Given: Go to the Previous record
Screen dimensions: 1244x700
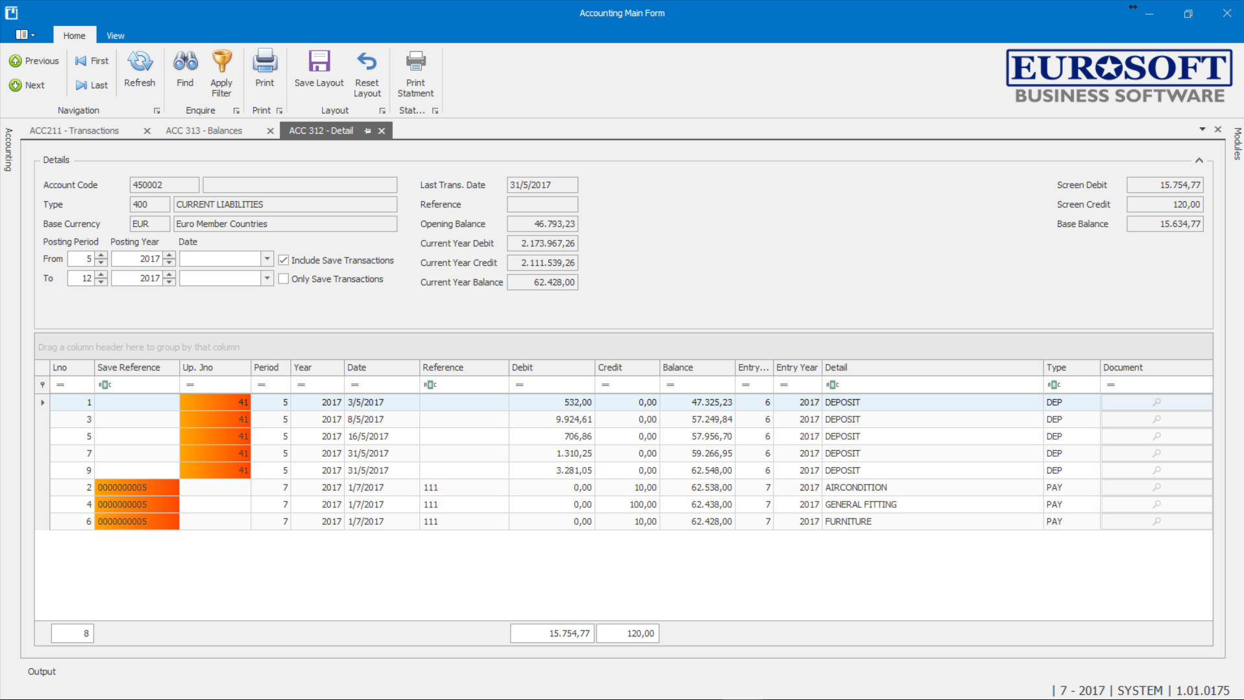Looking at the screenshot, I should pos(34,61).
